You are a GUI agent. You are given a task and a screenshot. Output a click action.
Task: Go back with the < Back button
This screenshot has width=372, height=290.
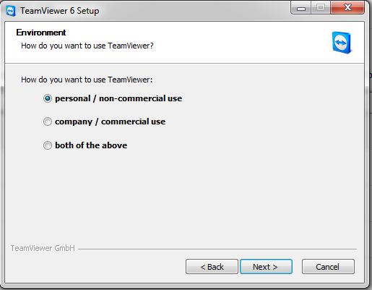[x=212, y=267]
